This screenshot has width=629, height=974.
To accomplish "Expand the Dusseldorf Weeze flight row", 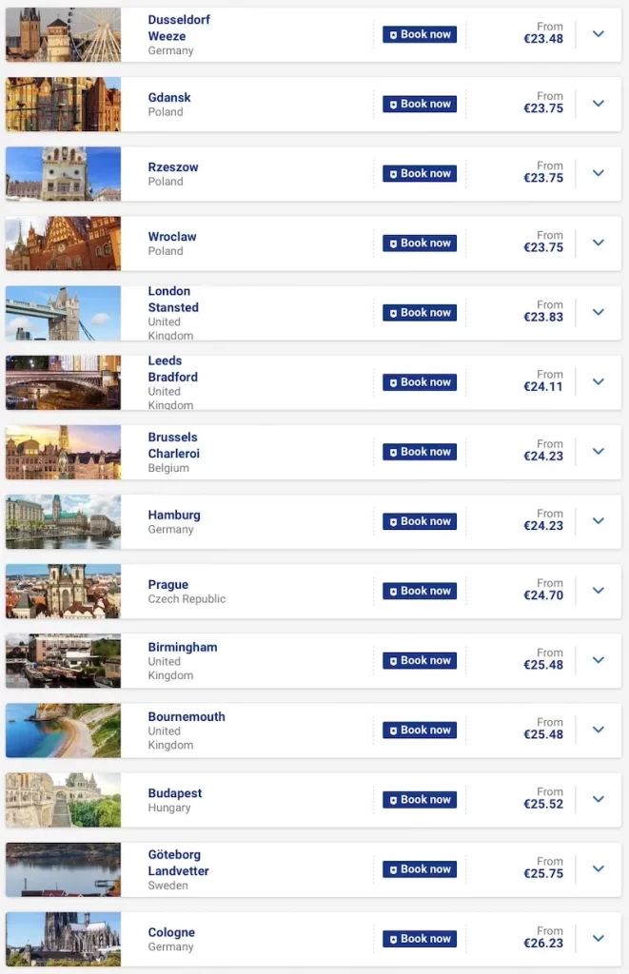I will pos(599,34).
